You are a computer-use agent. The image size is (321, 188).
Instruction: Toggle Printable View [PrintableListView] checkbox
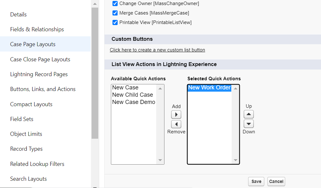click(x=115, y=22)
